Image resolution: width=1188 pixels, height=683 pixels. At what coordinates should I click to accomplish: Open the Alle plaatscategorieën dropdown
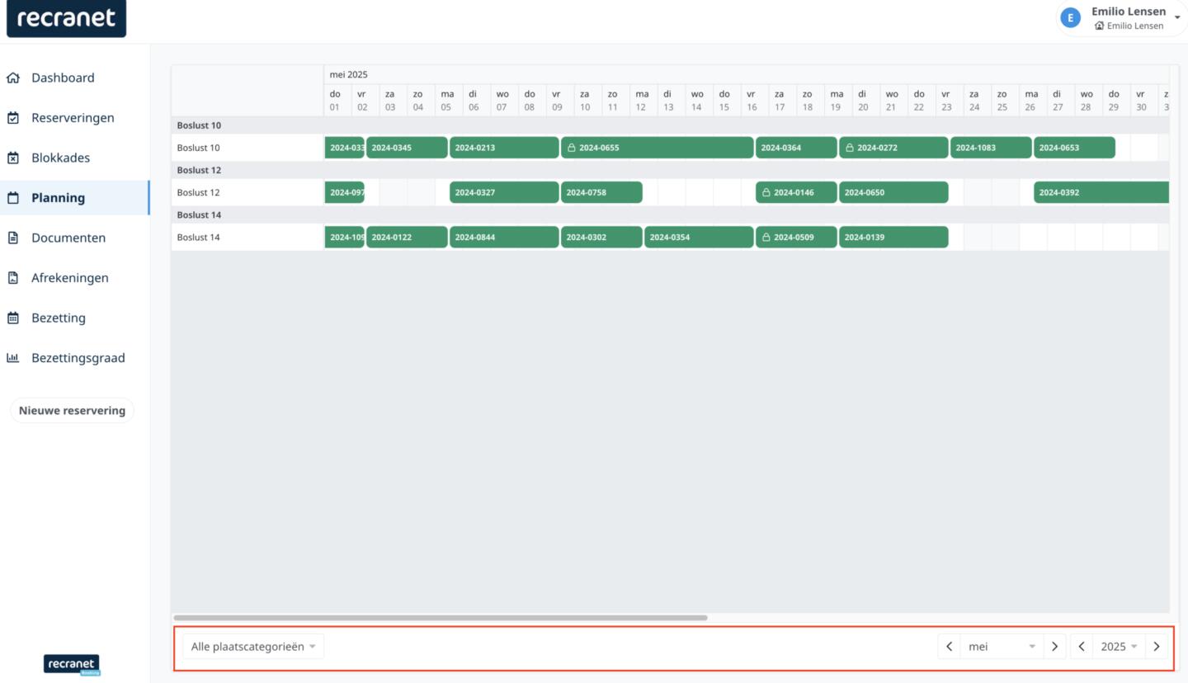click(252, 647)
